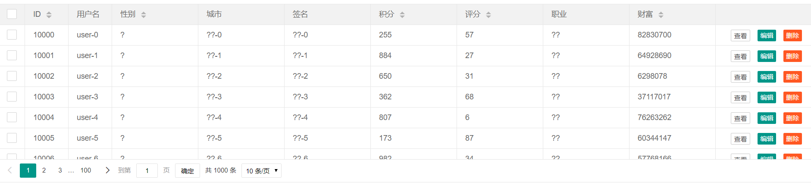Toggle select-all checkbox in header
Viewport: 811px width, 185px height.
12,14
